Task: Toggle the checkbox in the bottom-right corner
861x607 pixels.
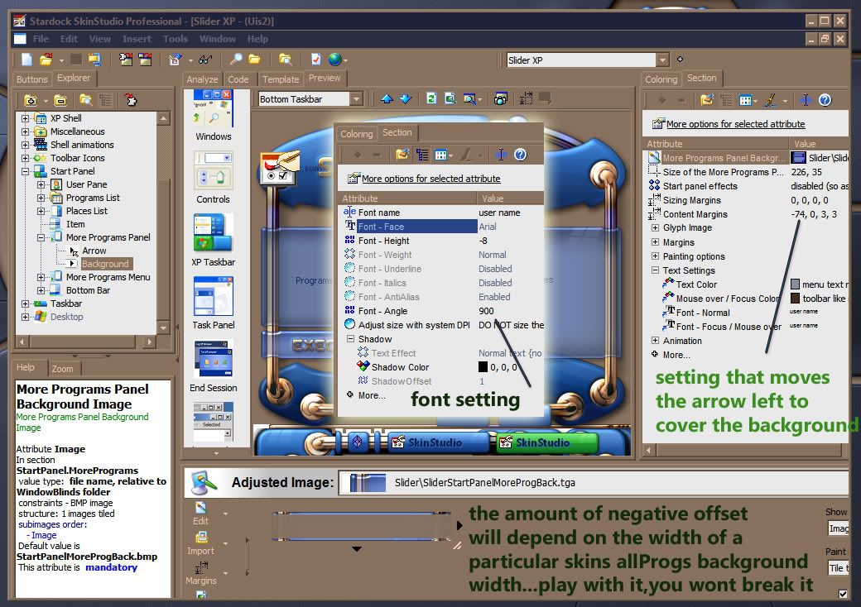Action: pos(843,594)
